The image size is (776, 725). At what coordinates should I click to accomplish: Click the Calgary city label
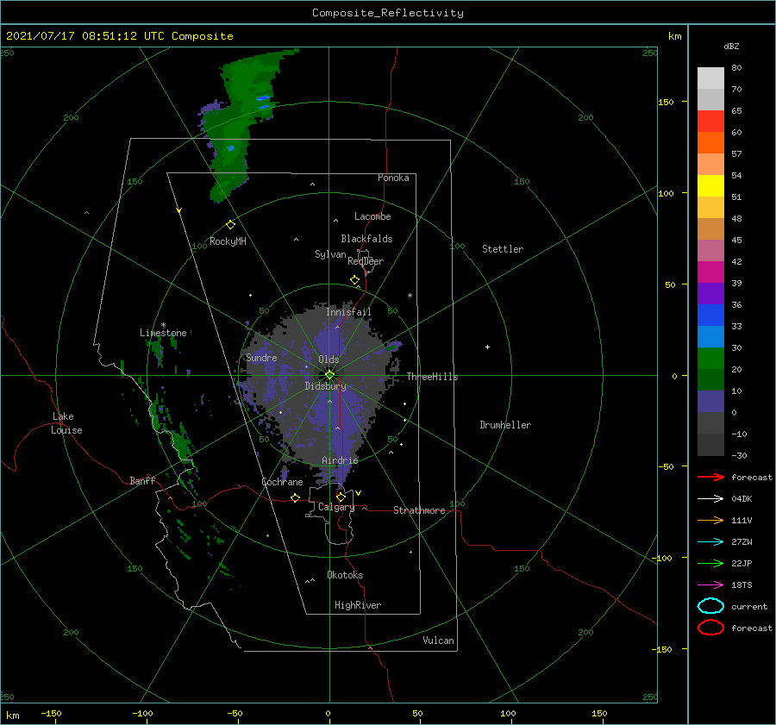pyautogui.click(x=336, y=507)
